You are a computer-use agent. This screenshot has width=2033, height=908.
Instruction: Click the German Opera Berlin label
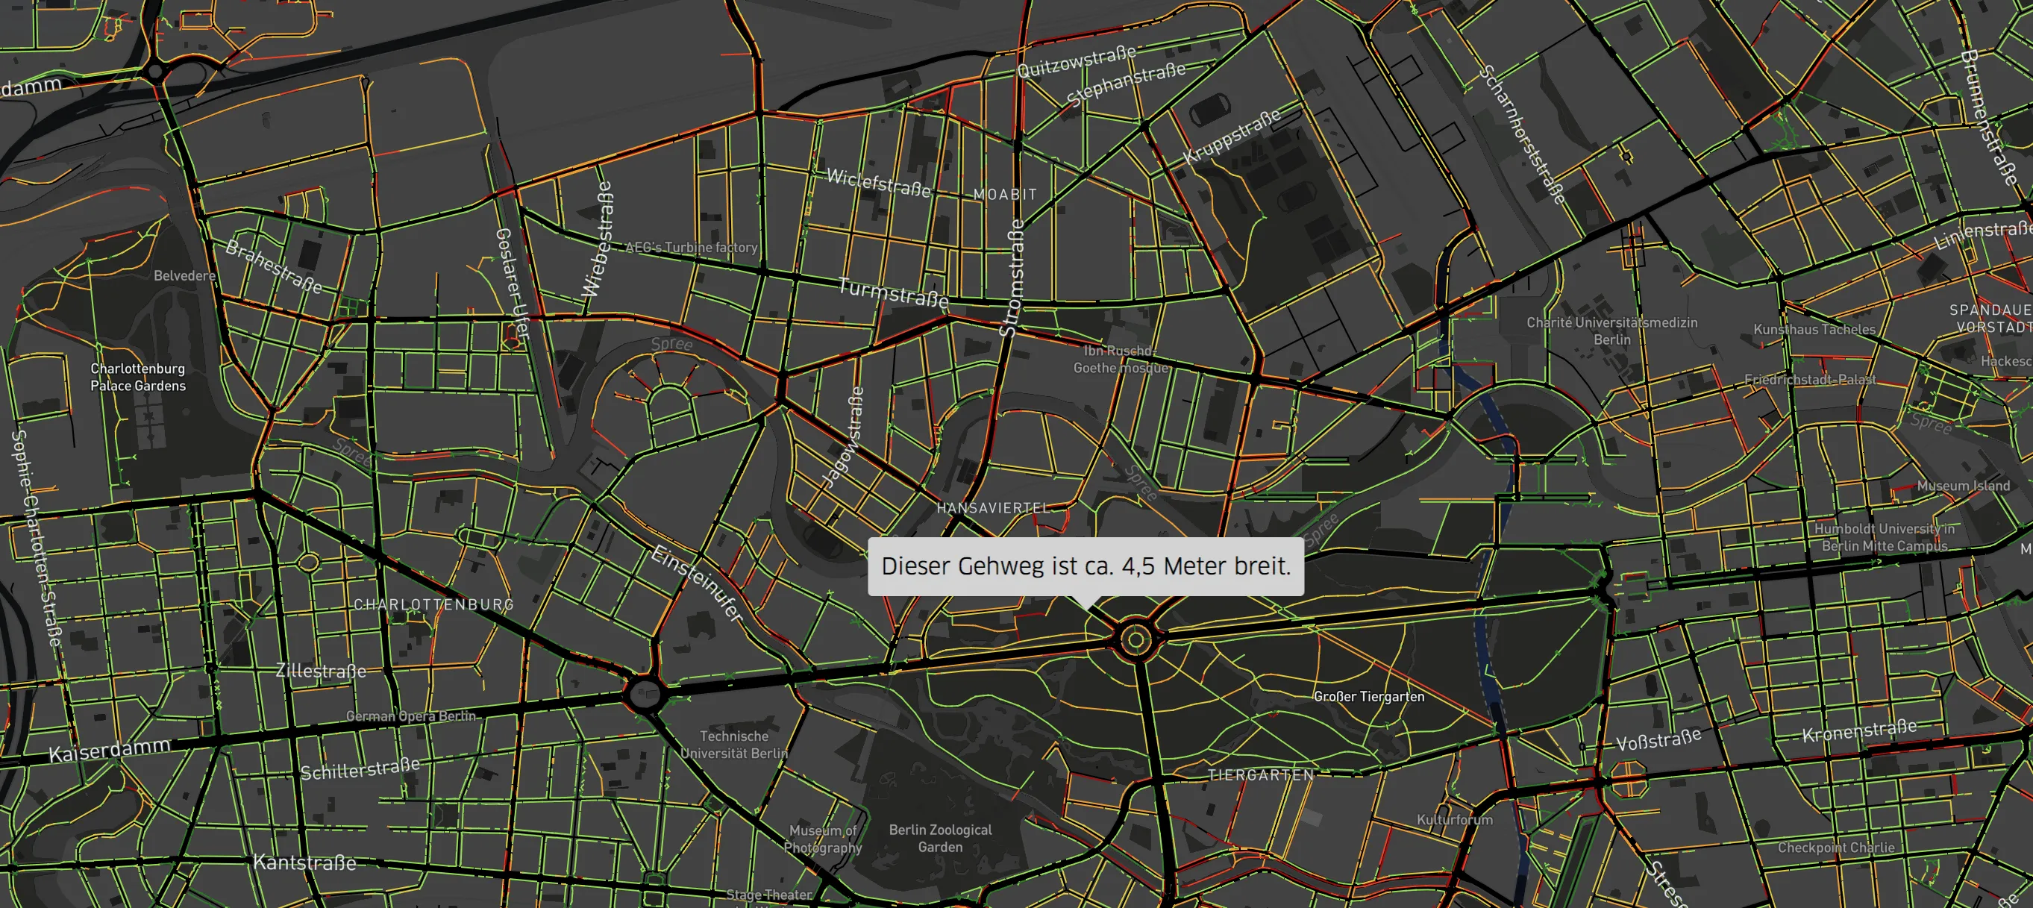click(x=410, y=716)
